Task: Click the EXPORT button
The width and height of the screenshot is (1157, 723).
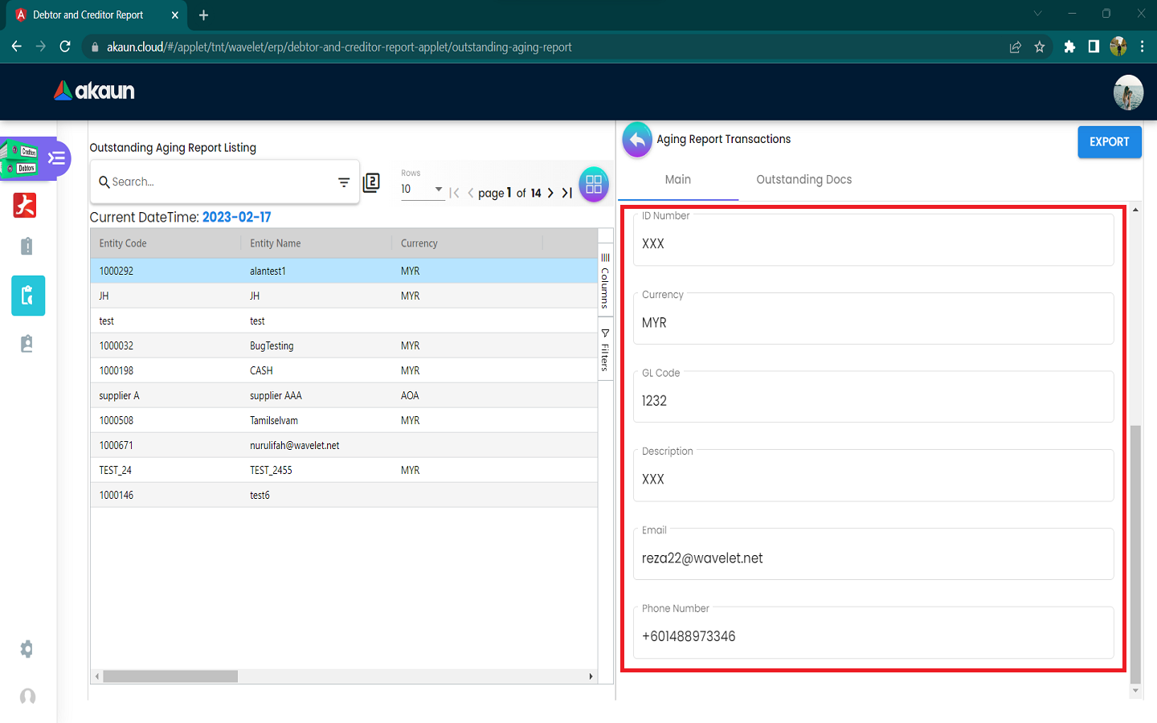Action: click(x=1109, y=142)
